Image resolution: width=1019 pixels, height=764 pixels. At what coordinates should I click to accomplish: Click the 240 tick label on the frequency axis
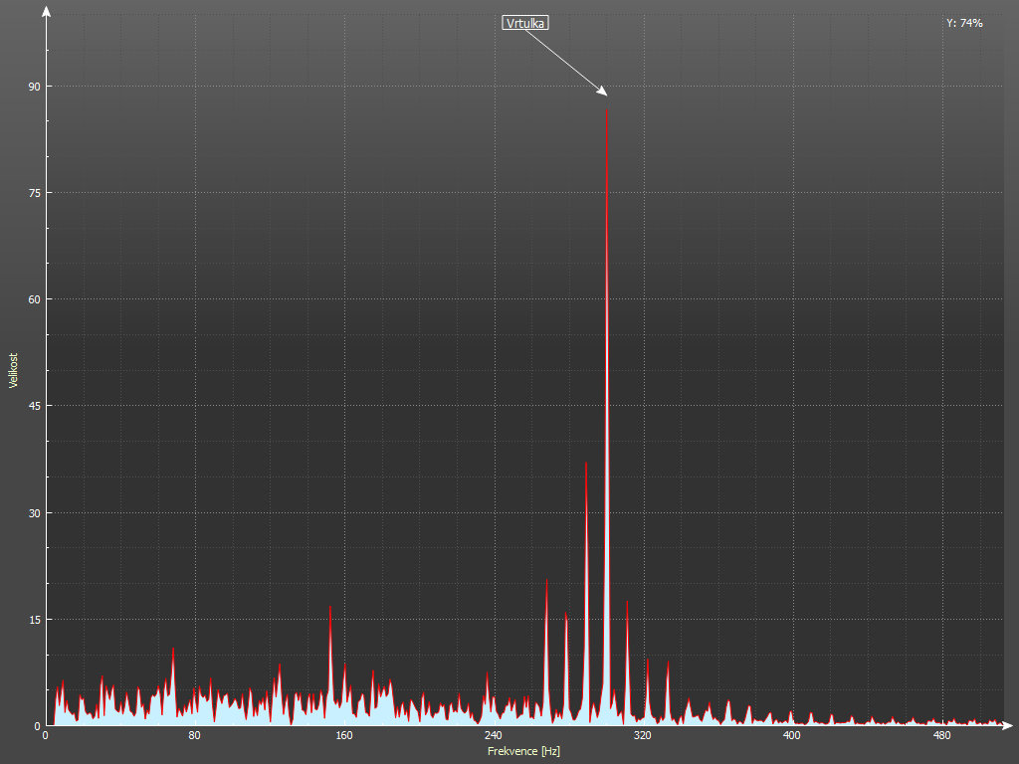click(493, 736)
